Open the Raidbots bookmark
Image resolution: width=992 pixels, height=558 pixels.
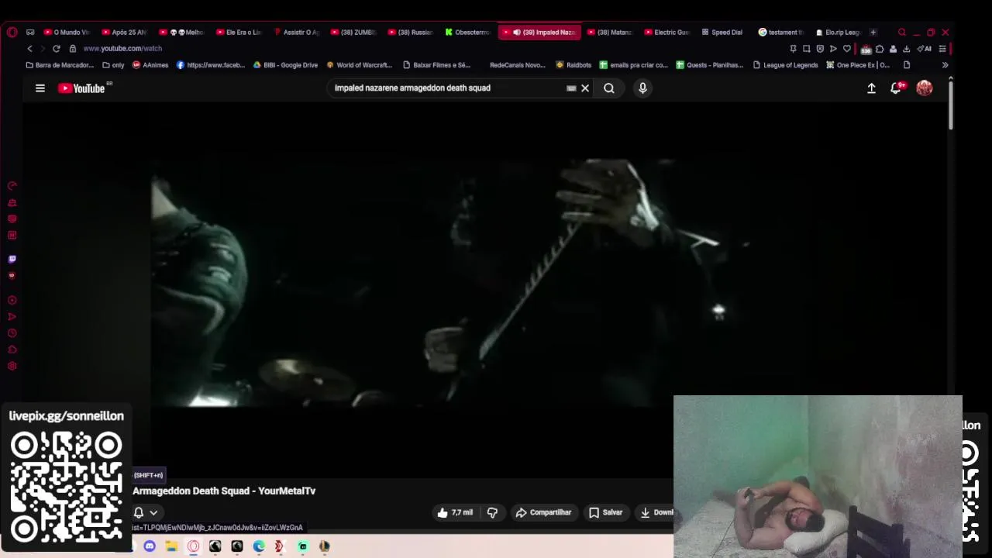(573, 65)
